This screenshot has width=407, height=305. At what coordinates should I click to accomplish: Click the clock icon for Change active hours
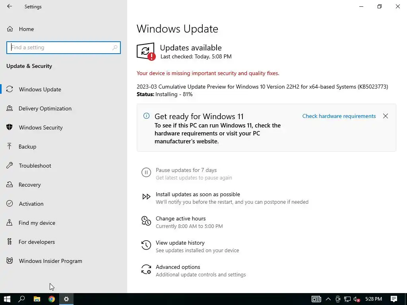coord(146,221)
